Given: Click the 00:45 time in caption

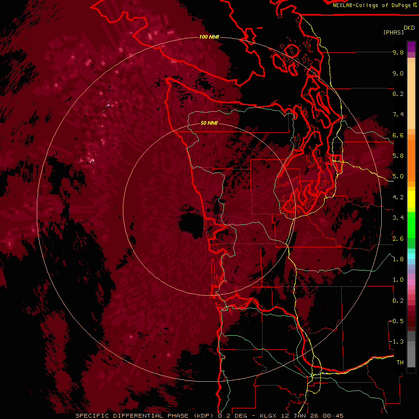Looking at the screenshot, I should (x=333, y=416).
